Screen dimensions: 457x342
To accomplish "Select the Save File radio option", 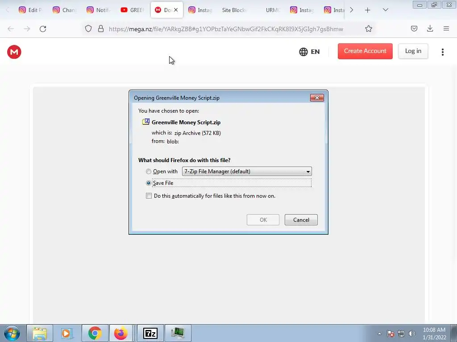I will tap(148, 183).
